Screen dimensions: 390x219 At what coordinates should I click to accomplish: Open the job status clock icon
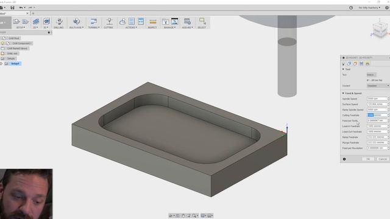click(x=351, y=8)
